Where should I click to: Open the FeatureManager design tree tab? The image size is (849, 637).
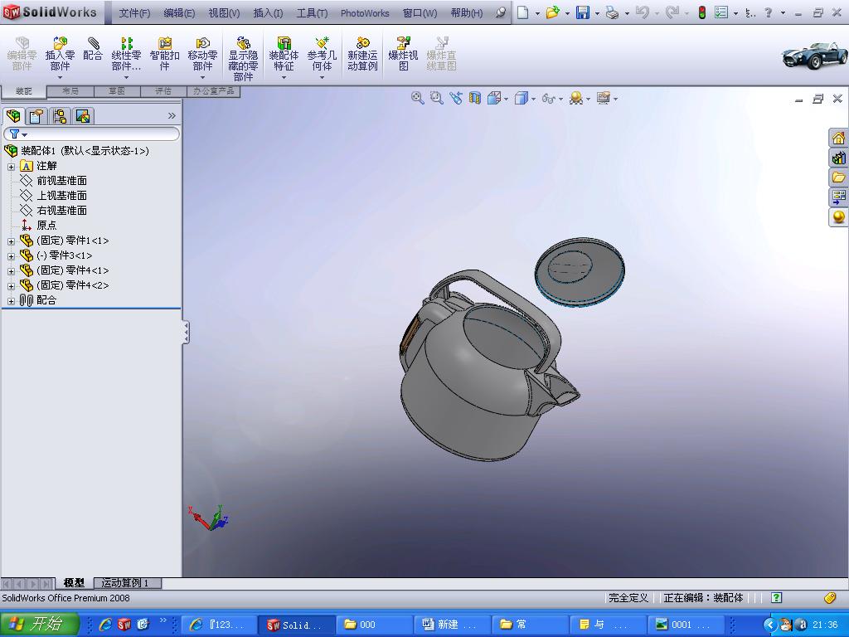pyautogui.click(x=13, y=116)
